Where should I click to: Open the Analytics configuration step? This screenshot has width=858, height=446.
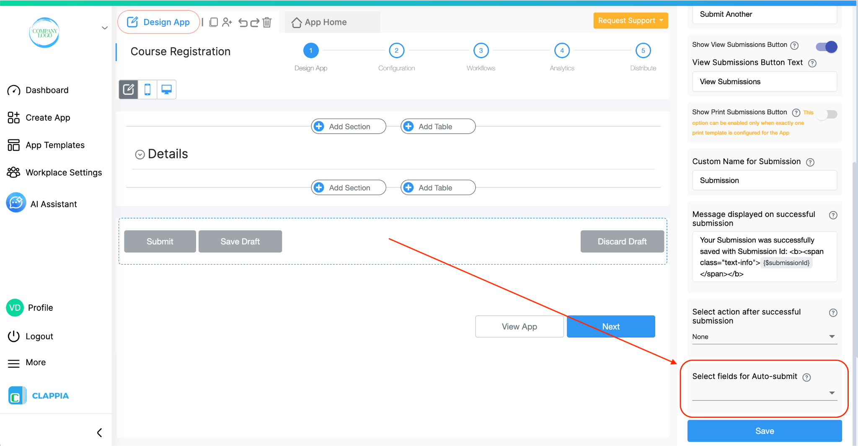(x=562, y=50)
